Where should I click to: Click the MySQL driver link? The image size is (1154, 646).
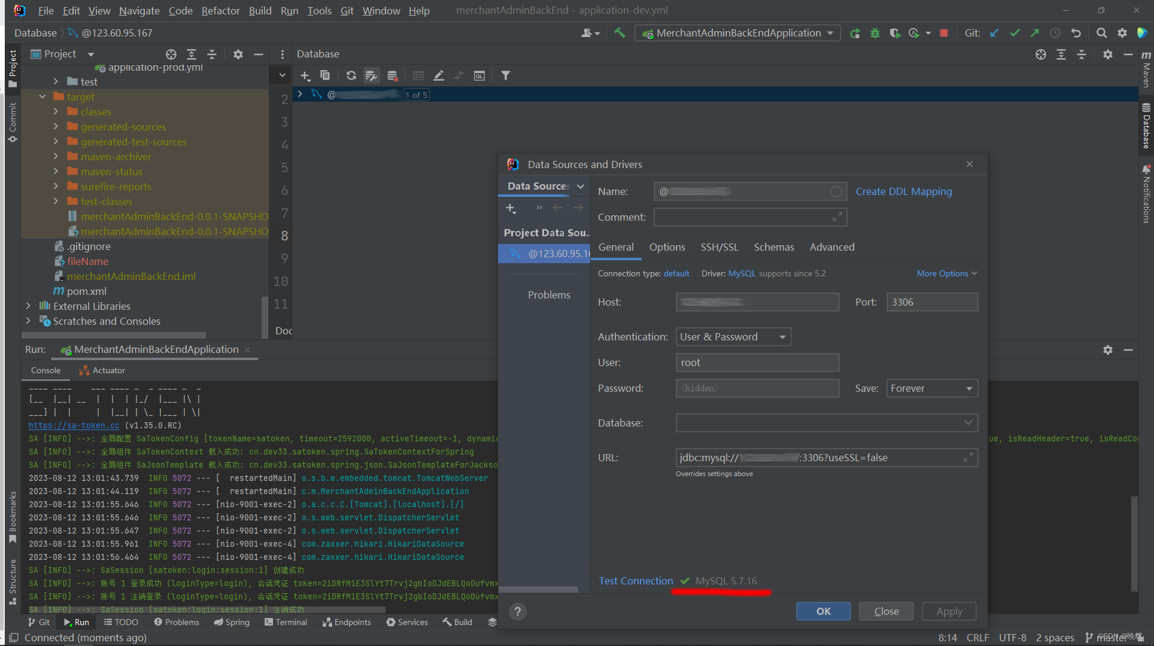click(742, 273)
